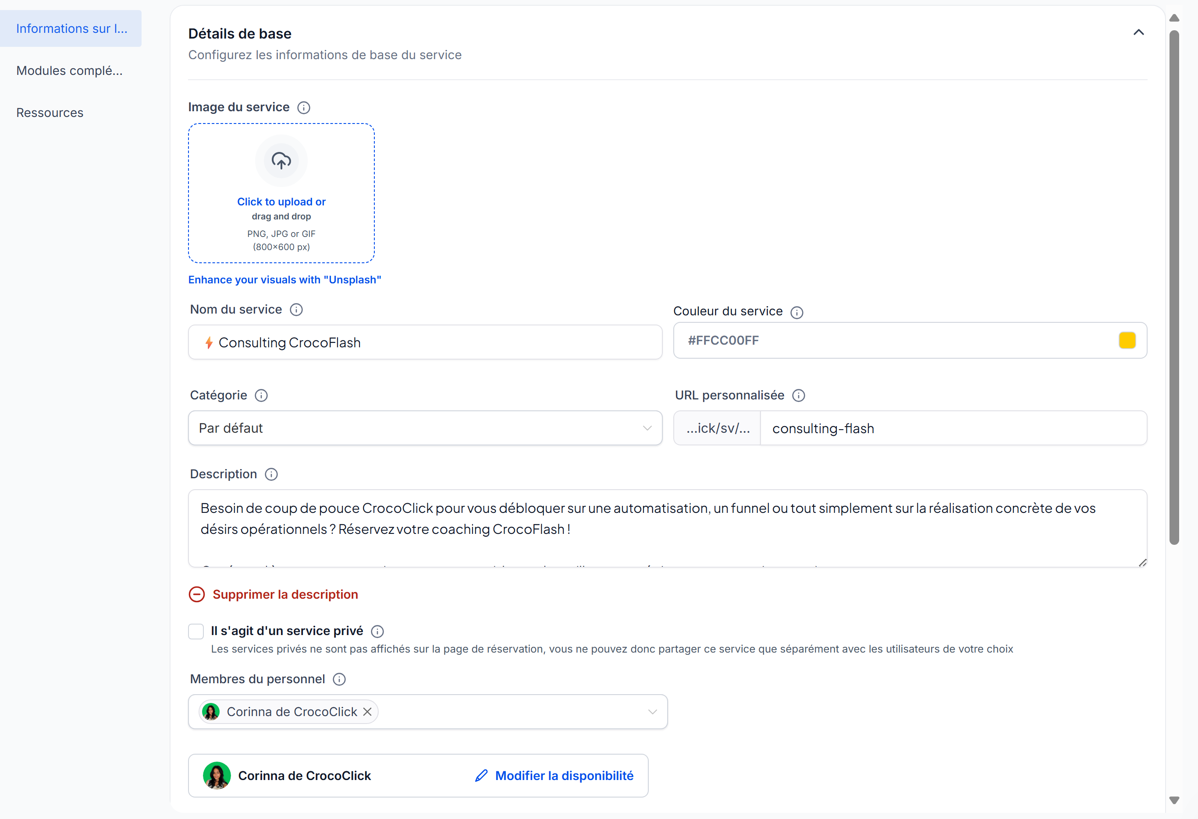Click the Configurez les informations de base subtitle

click(325, 55)
